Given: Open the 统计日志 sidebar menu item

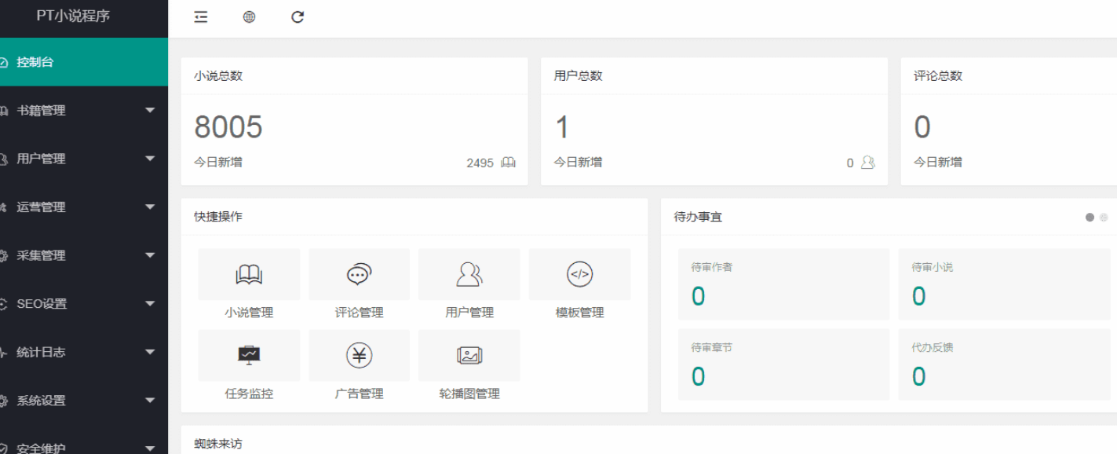Looking at the screenshot, I should 41,353.
